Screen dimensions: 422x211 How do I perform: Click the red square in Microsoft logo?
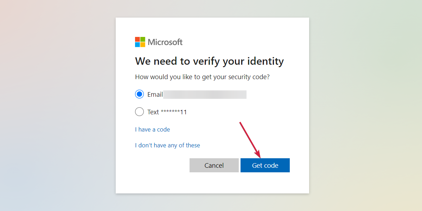138,39
